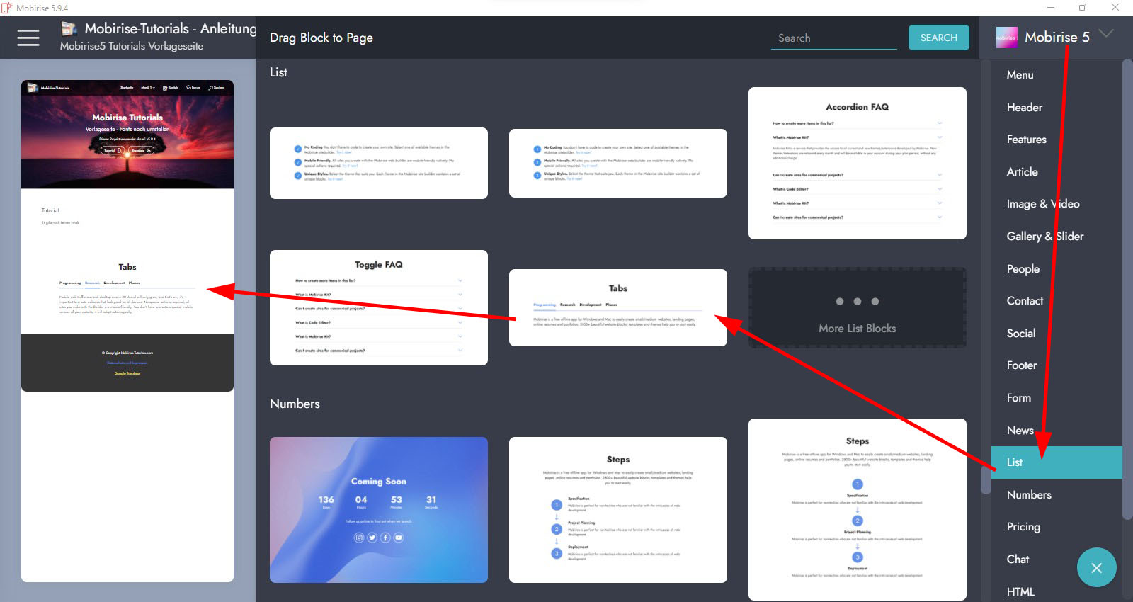The width and height of the screenshot is (1133, 602).
Task: Select the Toggle FAQ block thumbnail
Action: tap(378, 307)
